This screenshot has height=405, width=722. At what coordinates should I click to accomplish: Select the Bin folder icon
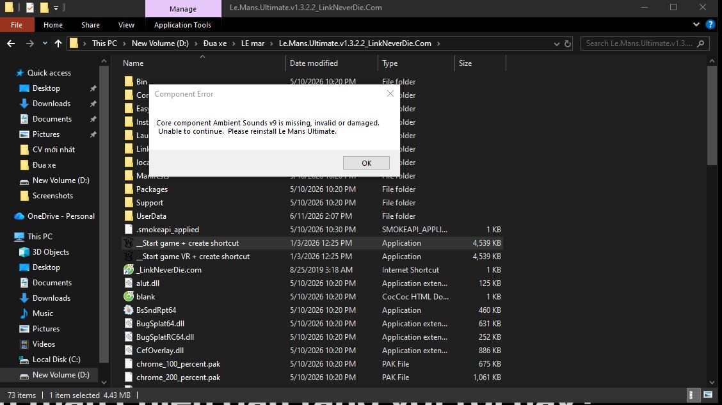pos(129,81)
